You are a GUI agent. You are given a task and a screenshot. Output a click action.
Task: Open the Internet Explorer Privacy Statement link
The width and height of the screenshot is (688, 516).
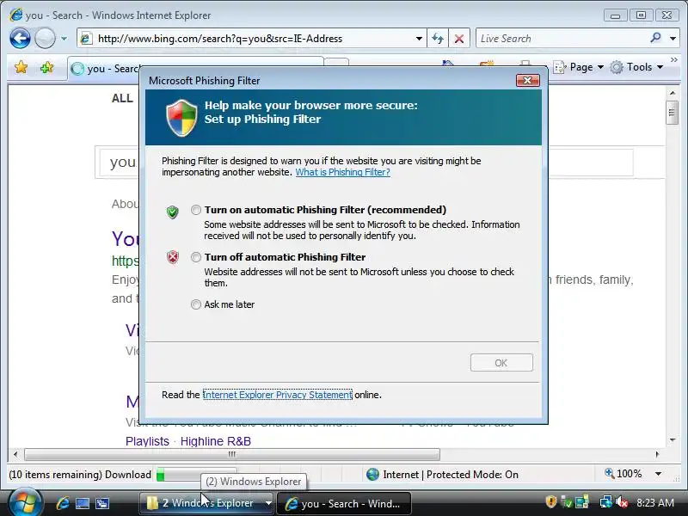tap(277, 395)
